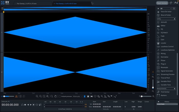Open the Attenuate mode dropdown
Image resolution: width=179 pixels, height=112 pixels.
[77, 96]
